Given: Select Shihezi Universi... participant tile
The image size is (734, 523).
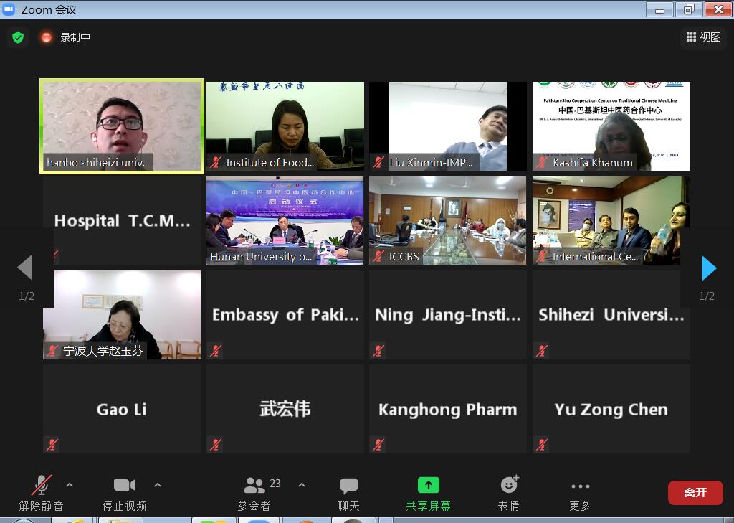Looking at the screenshot, I should point(611,315).
